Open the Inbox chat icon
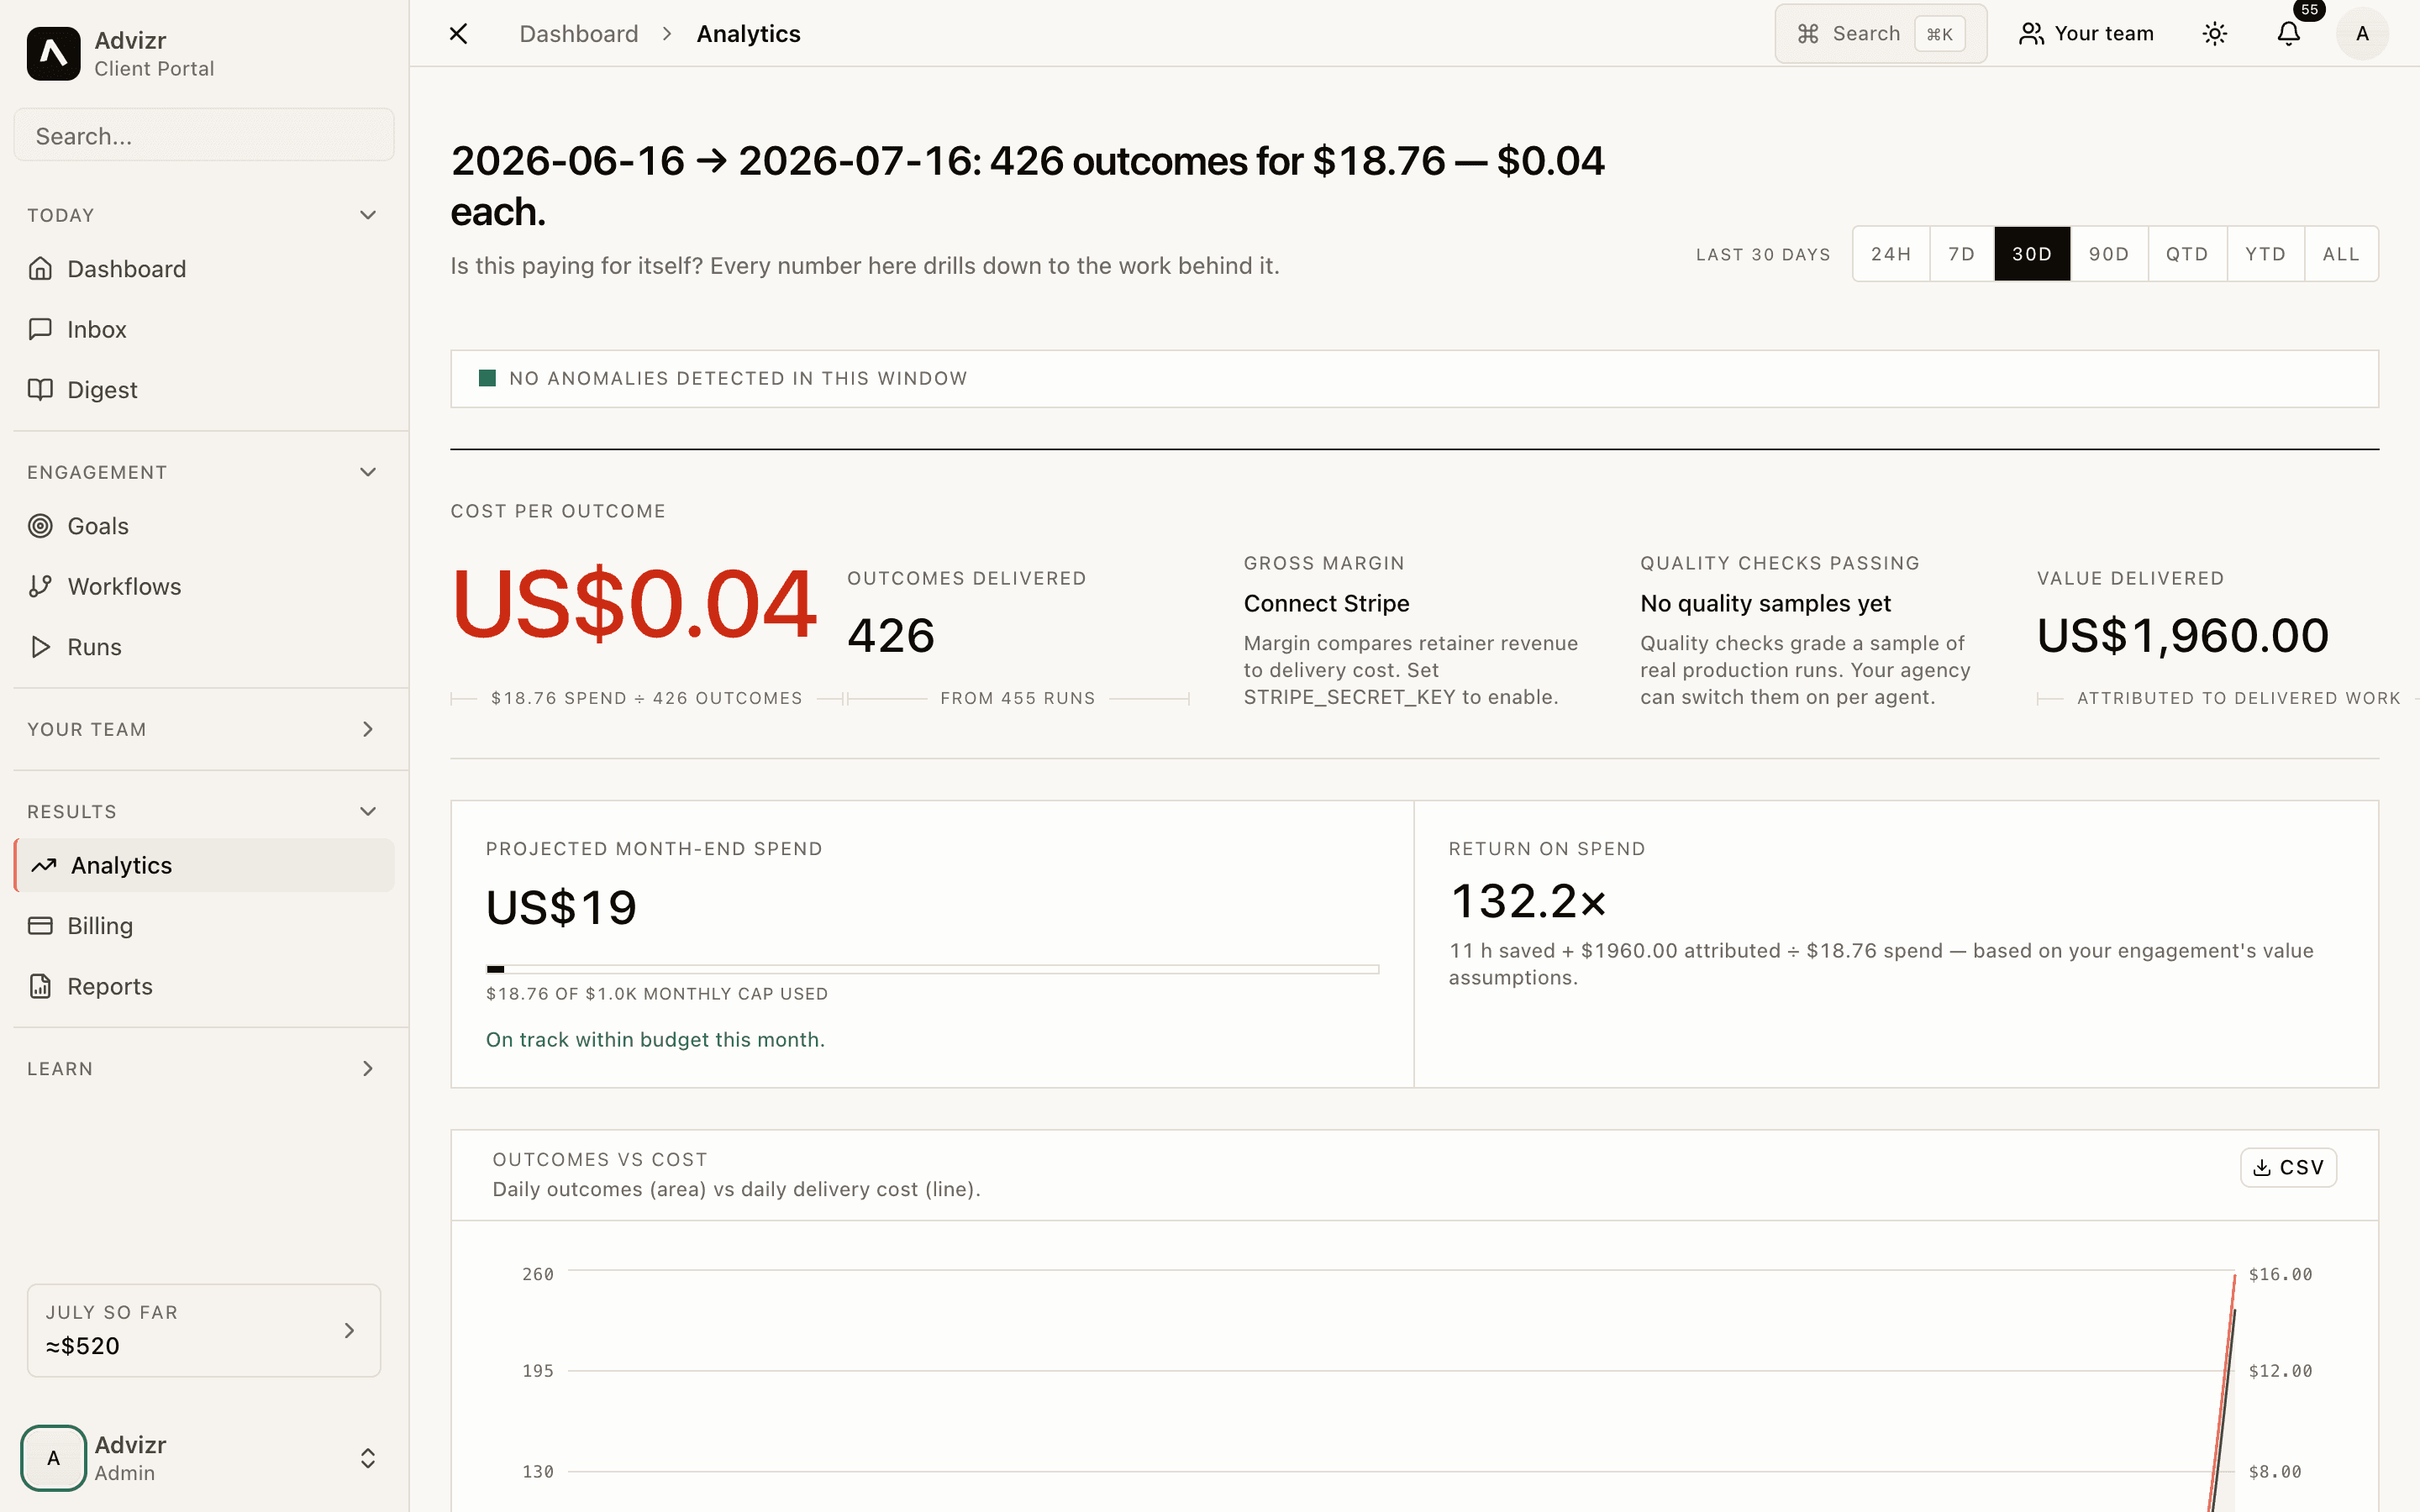Screen dimensions: 2420x1512 click(40, 329)
